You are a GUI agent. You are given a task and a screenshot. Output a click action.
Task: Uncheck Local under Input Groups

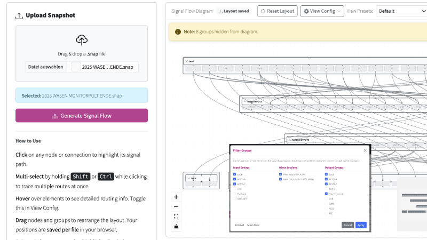click(234, 174)
